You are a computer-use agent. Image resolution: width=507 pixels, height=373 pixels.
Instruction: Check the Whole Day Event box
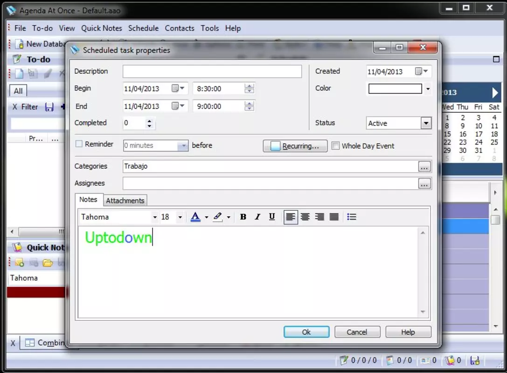(x=336, y=146)
